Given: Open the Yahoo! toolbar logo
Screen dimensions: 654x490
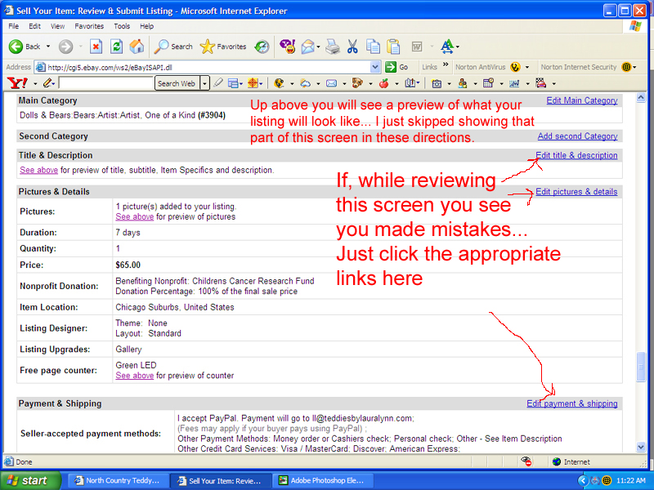Looking at the screenshot, I should click(16, 83).
